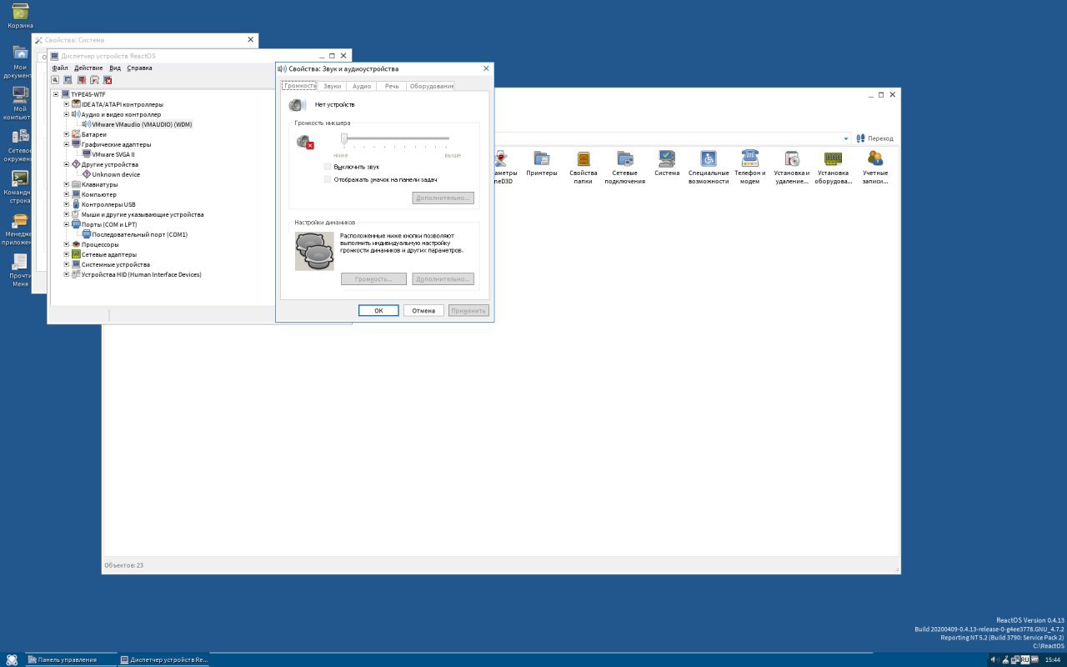This screenshot has height=667, width=1067.
Task: Switch to the Оборудование tab
Action: pyautogui.click(x=431, y=86)
